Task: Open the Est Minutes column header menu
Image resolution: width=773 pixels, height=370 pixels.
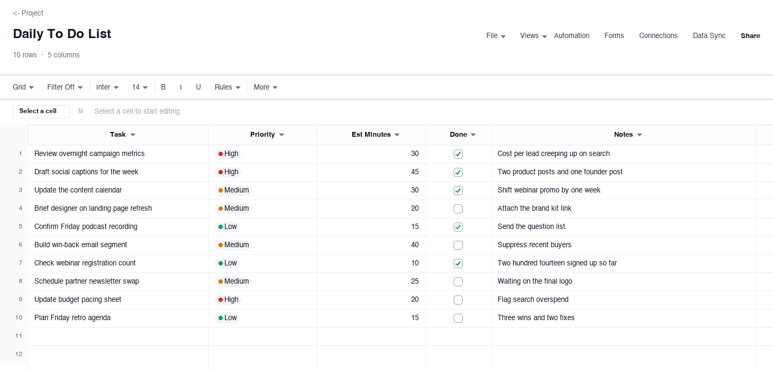Action: point(397,135)
